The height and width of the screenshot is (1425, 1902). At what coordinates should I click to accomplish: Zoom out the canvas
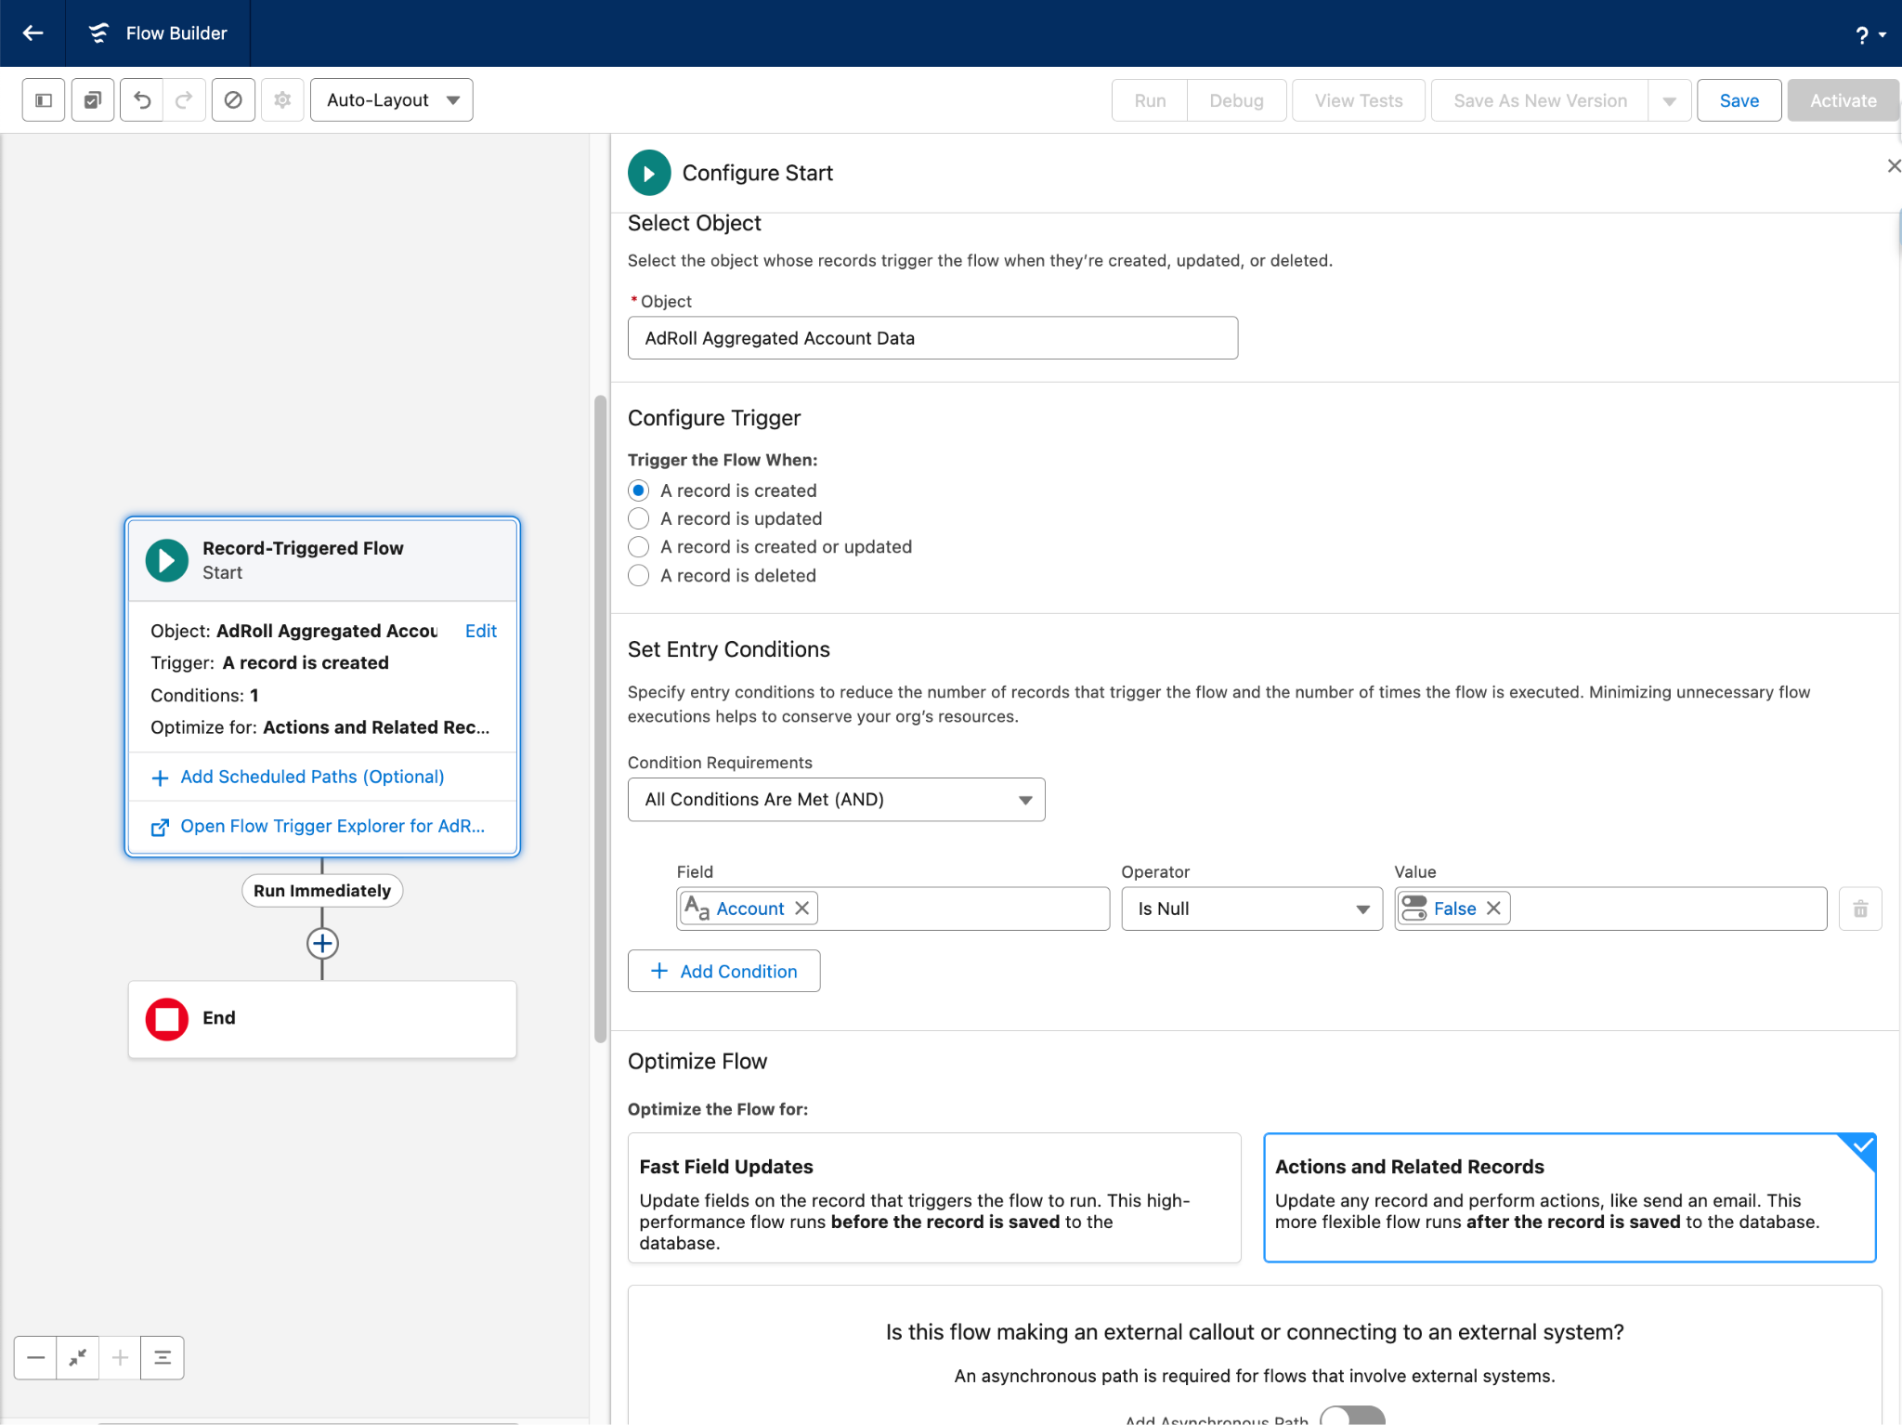pyautogui.click(x=35, y=1358)
